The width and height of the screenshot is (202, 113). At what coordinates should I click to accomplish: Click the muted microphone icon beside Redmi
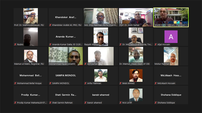point(15,44)
